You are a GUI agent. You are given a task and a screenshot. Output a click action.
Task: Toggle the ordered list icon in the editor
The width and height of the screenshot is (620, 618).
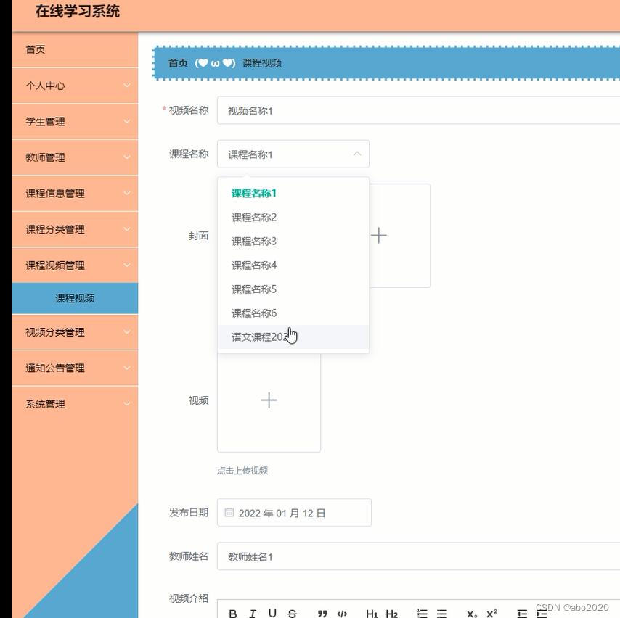(x=422, y=613)
